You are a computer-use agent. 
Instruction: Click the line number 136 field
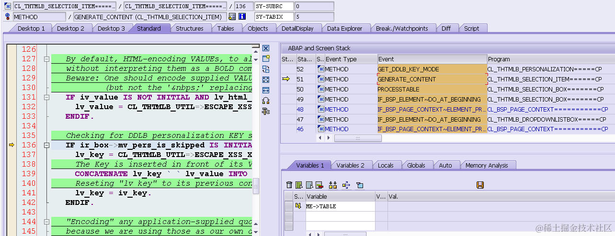245,6
